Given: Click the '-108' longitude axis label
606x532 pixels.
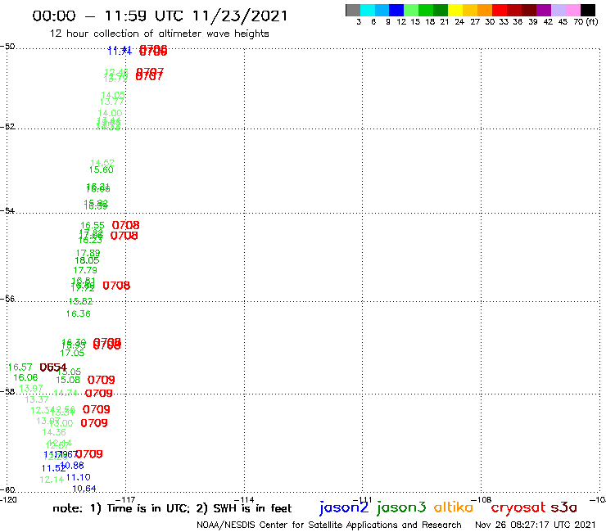Looking at the screenshot, I should tap(482, 500).
